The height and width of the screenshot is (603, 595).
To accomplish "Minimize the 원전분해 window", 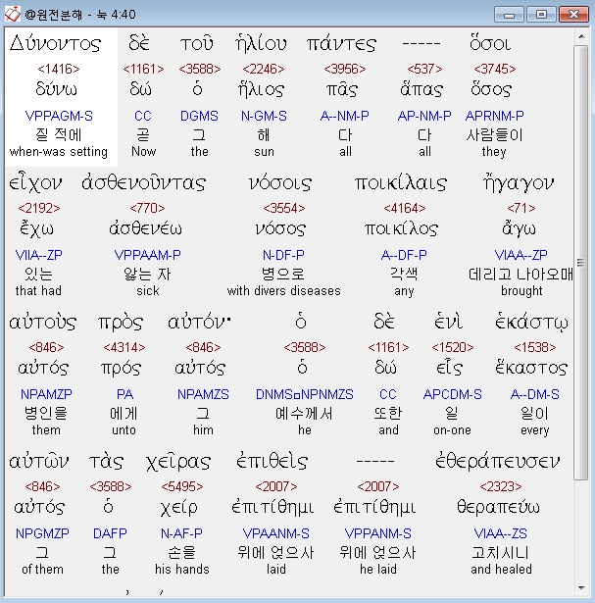I will coord(509,15).
